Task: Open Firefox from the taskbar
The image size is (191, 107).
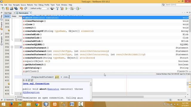Action: point(11,104)
